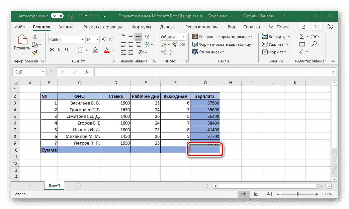The image size is (349, 209).
Task: Click the AutoSum (Σ) icon
Action: click(302, 36)
